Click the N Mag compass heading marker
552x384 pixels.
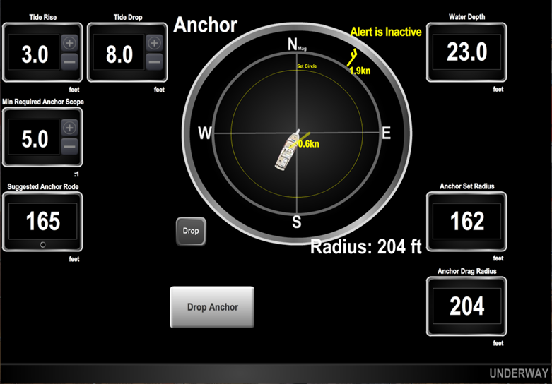click(x=295, y=45)
